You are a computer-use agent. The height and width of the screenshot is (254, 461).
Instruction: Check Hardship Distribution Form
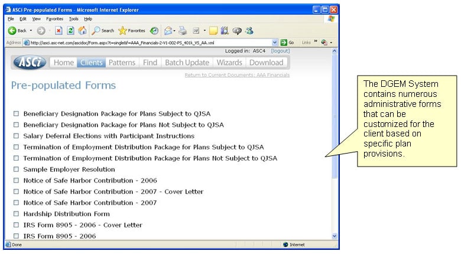tap(16, 214)
